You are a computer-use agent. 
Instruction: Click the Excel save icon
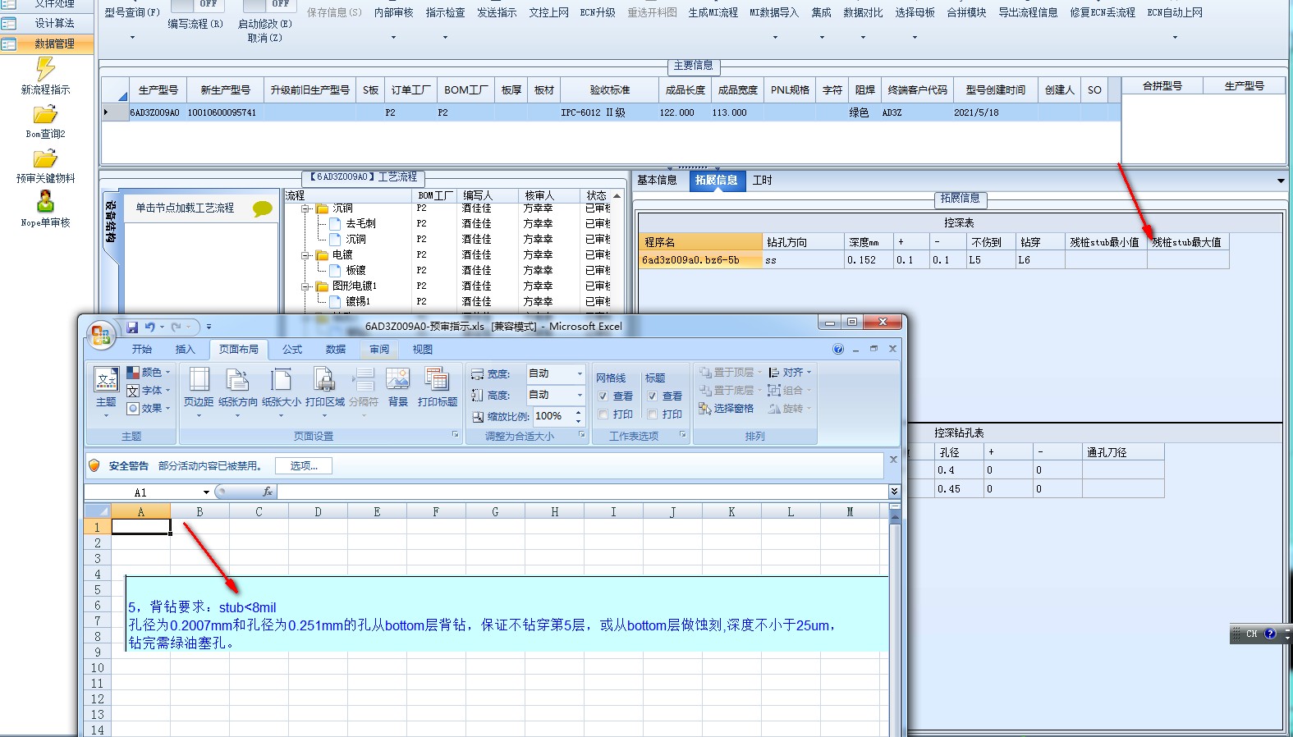pyautogui.click(x=132, y=327)
